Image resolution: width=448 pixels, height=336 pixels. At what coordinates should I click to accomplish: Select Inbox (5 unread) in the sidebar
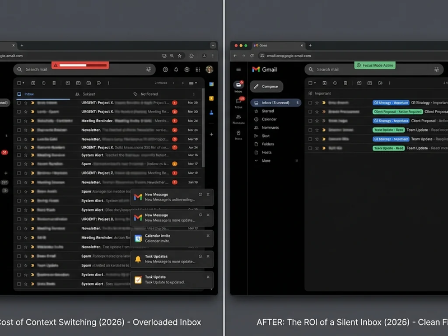pos(275,103)
